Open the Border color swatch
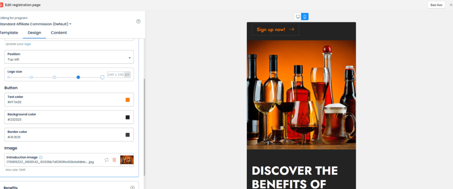 click(127, 135)
